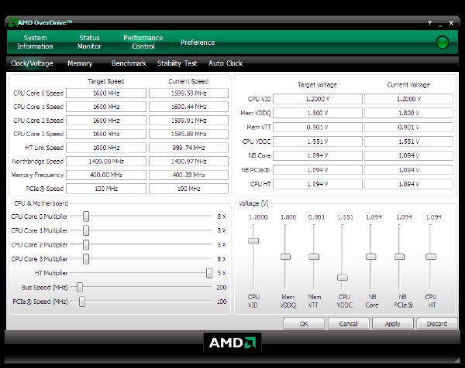Click the CPU HT vertical voltage slider

[431, 257]
